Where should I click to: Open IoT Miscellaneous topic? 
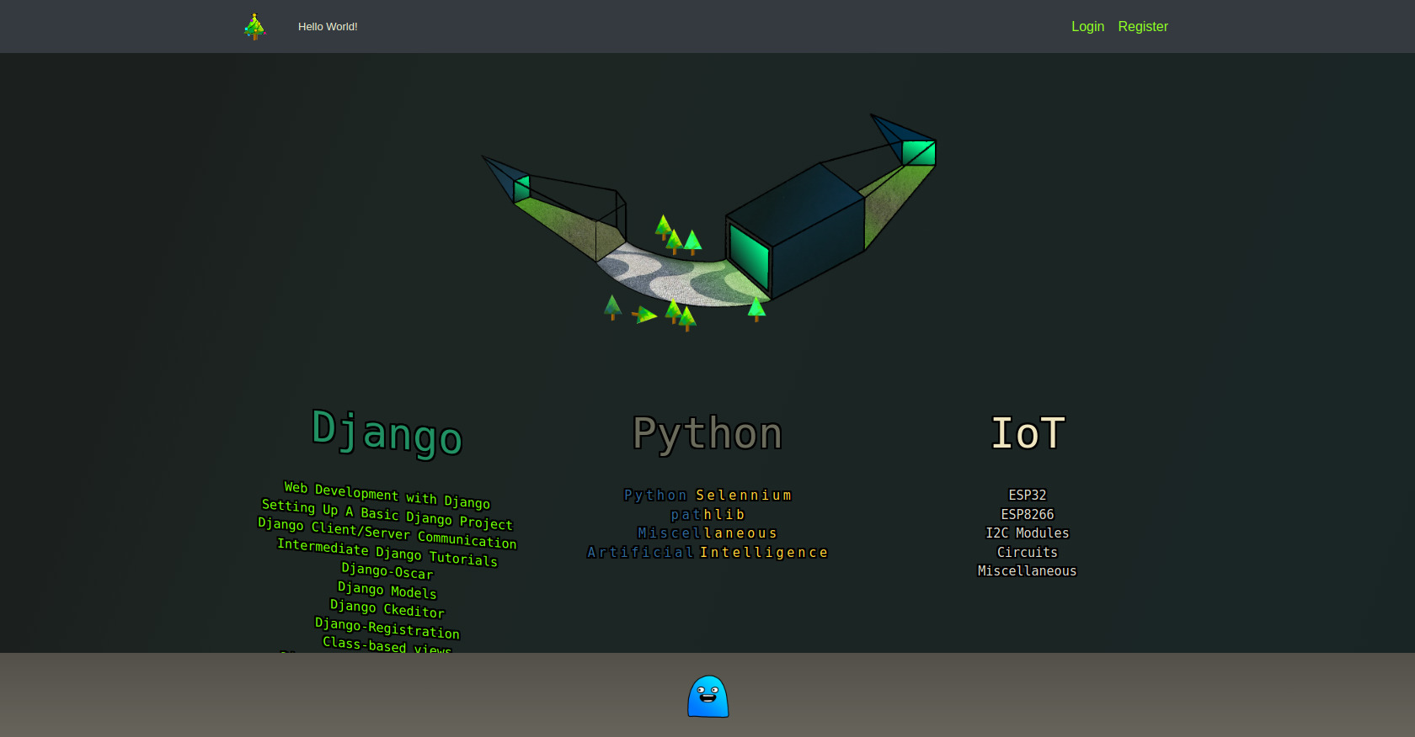pyautogui.click(x=1028, y=571)
